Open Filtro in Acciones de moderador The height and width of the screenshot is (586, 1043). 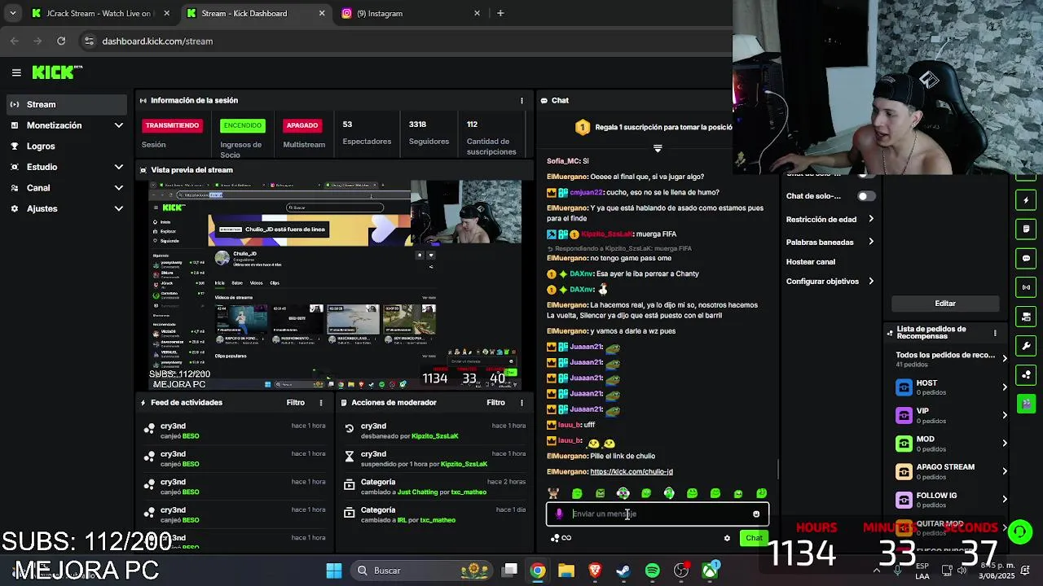click(x=495, y=402)
